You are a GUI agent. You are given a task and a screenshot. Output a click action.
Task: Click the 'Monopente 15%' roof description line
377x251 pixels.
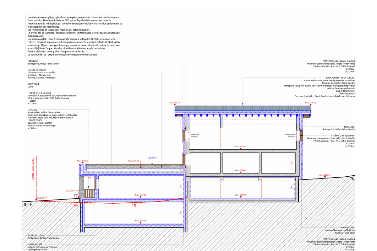coord(320,86)
